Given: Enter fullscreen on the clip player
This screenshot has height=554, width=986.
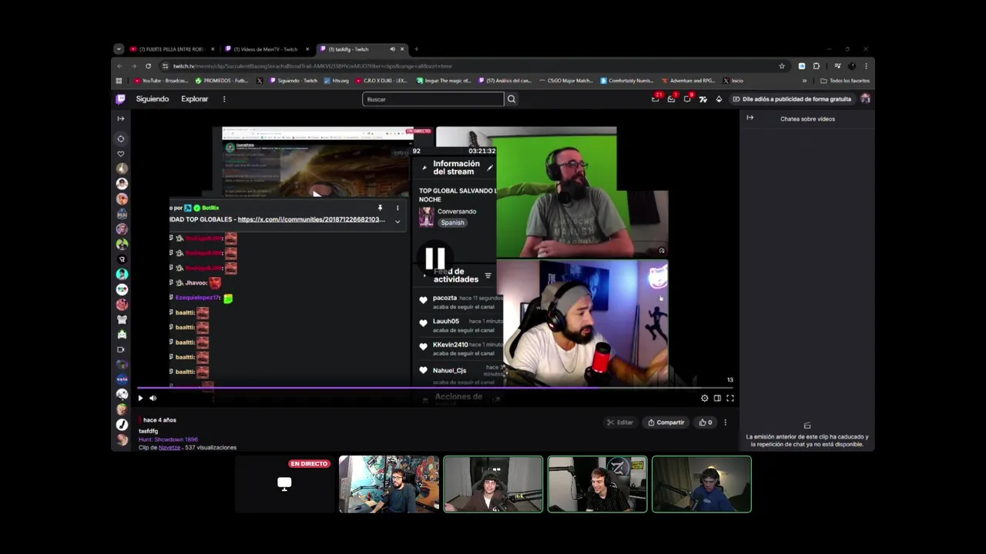Looking at the screenshot, I should click(730, 398).
